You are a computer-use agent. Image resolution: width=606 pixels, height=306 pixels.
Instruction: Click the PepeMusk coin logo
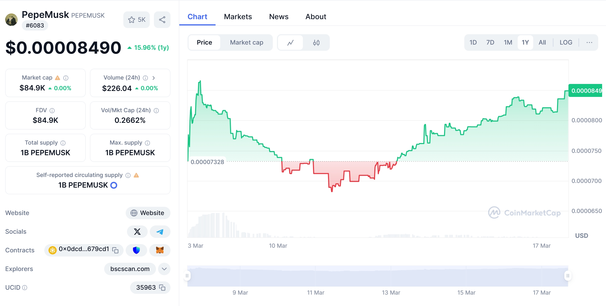pos(11,20)
